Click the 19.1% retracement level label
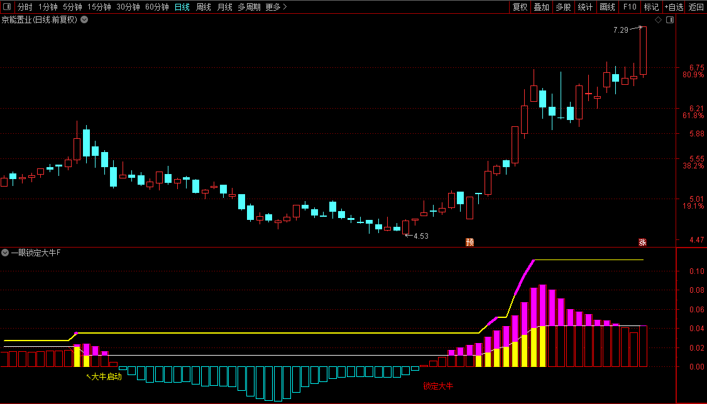 point(693,206)
